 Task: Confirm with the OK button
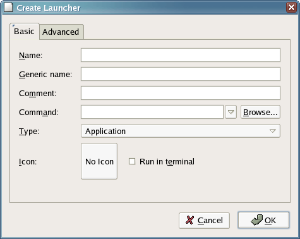tap(263, 220)
